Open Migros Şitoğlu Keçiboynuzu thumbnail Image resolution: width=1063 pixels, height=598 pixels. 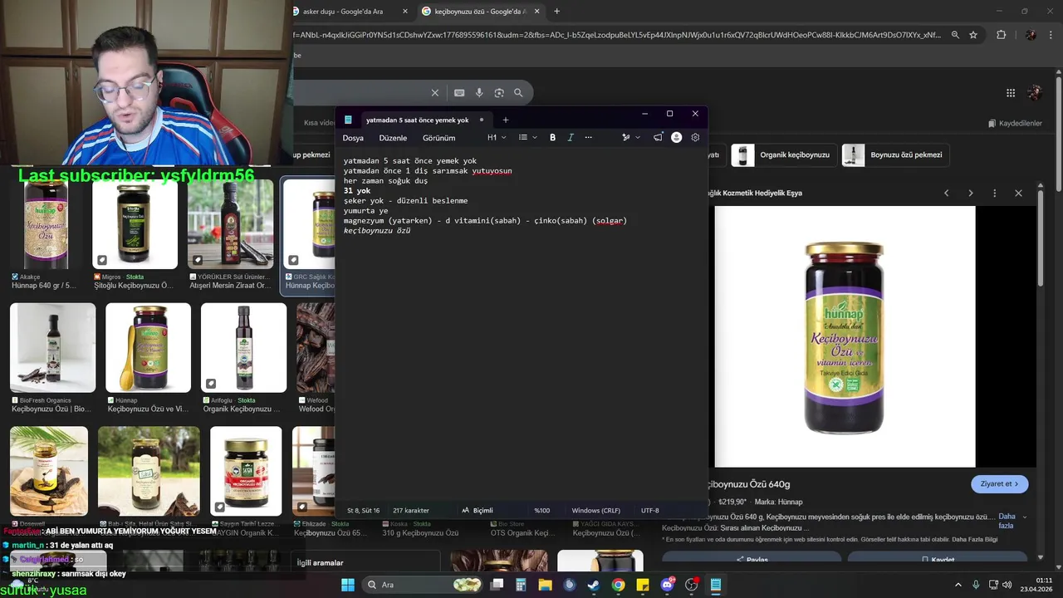[135, 224]
